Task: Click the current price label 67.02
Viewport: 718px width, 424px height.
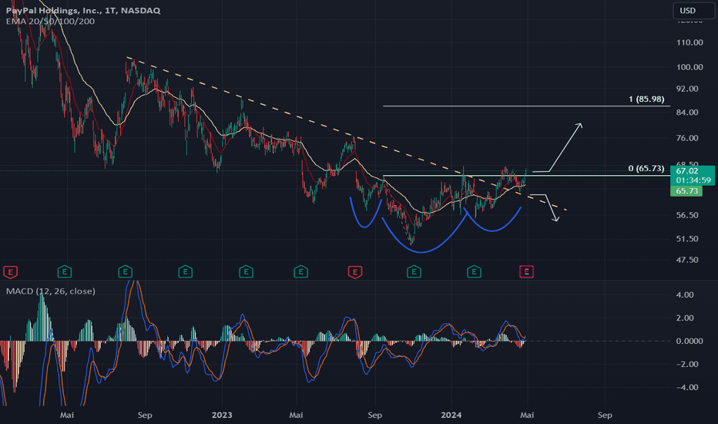Action: [687, 171]
